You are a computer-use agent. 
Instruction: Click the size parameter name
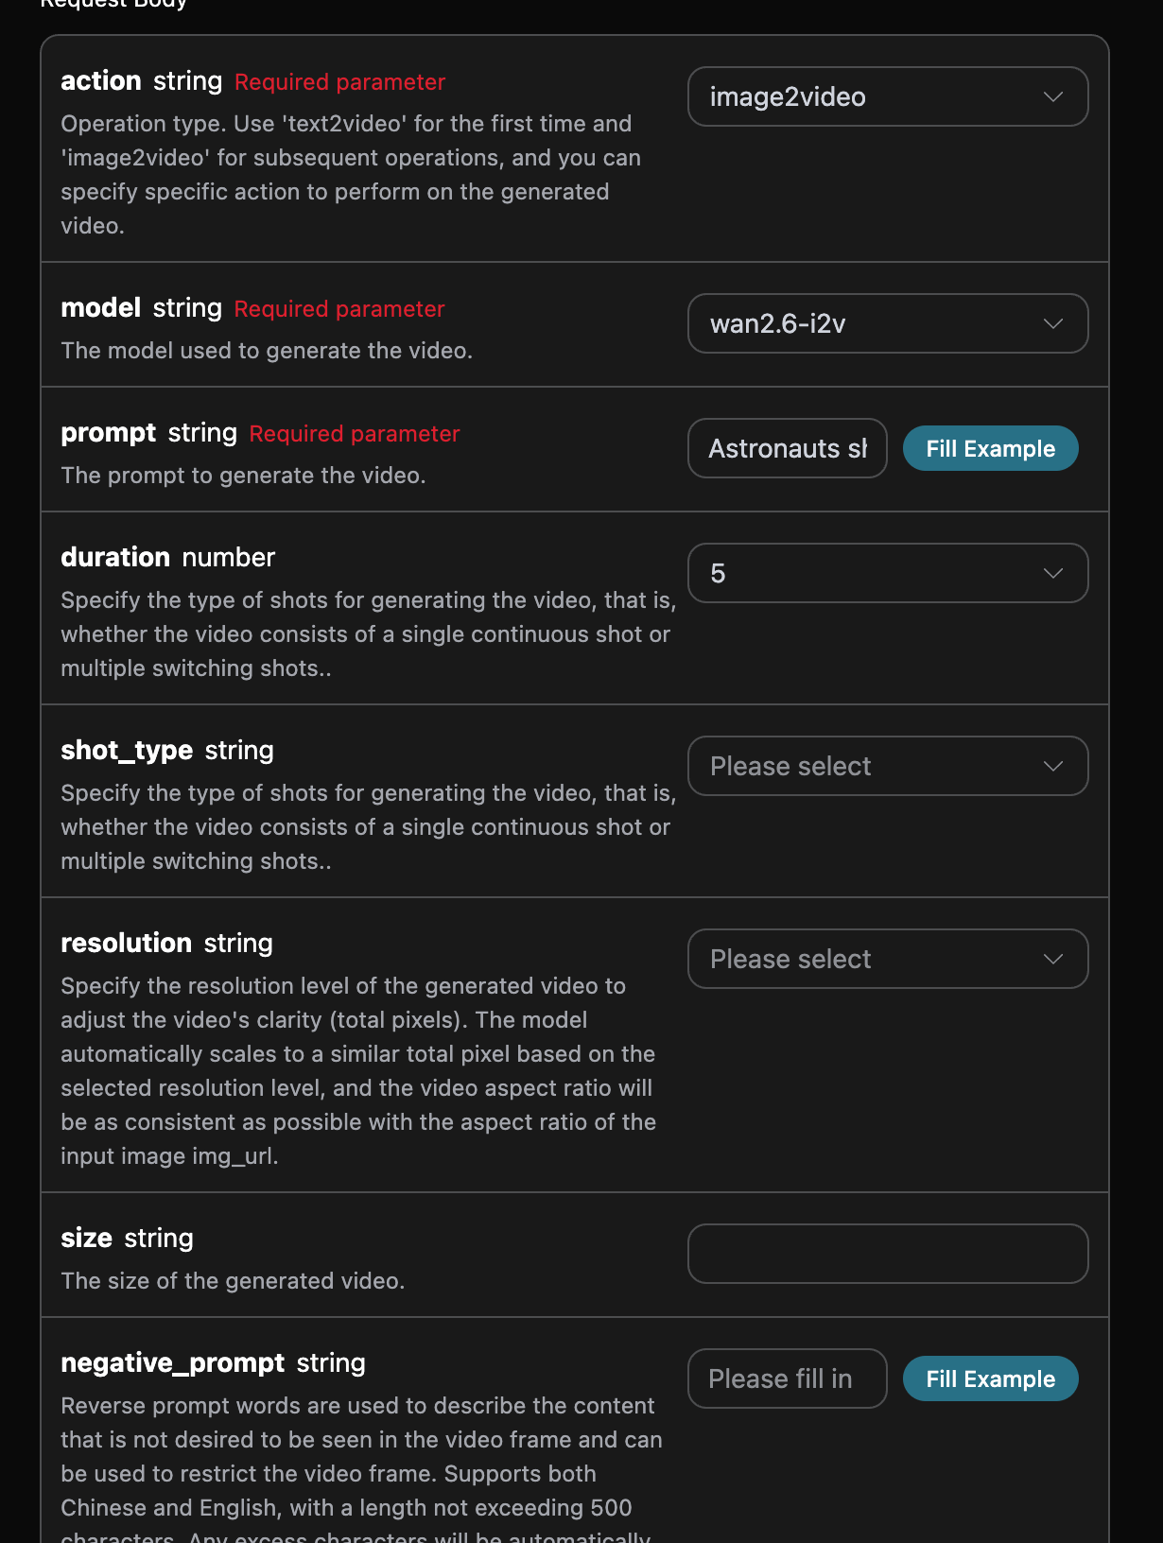point(86,1239)
